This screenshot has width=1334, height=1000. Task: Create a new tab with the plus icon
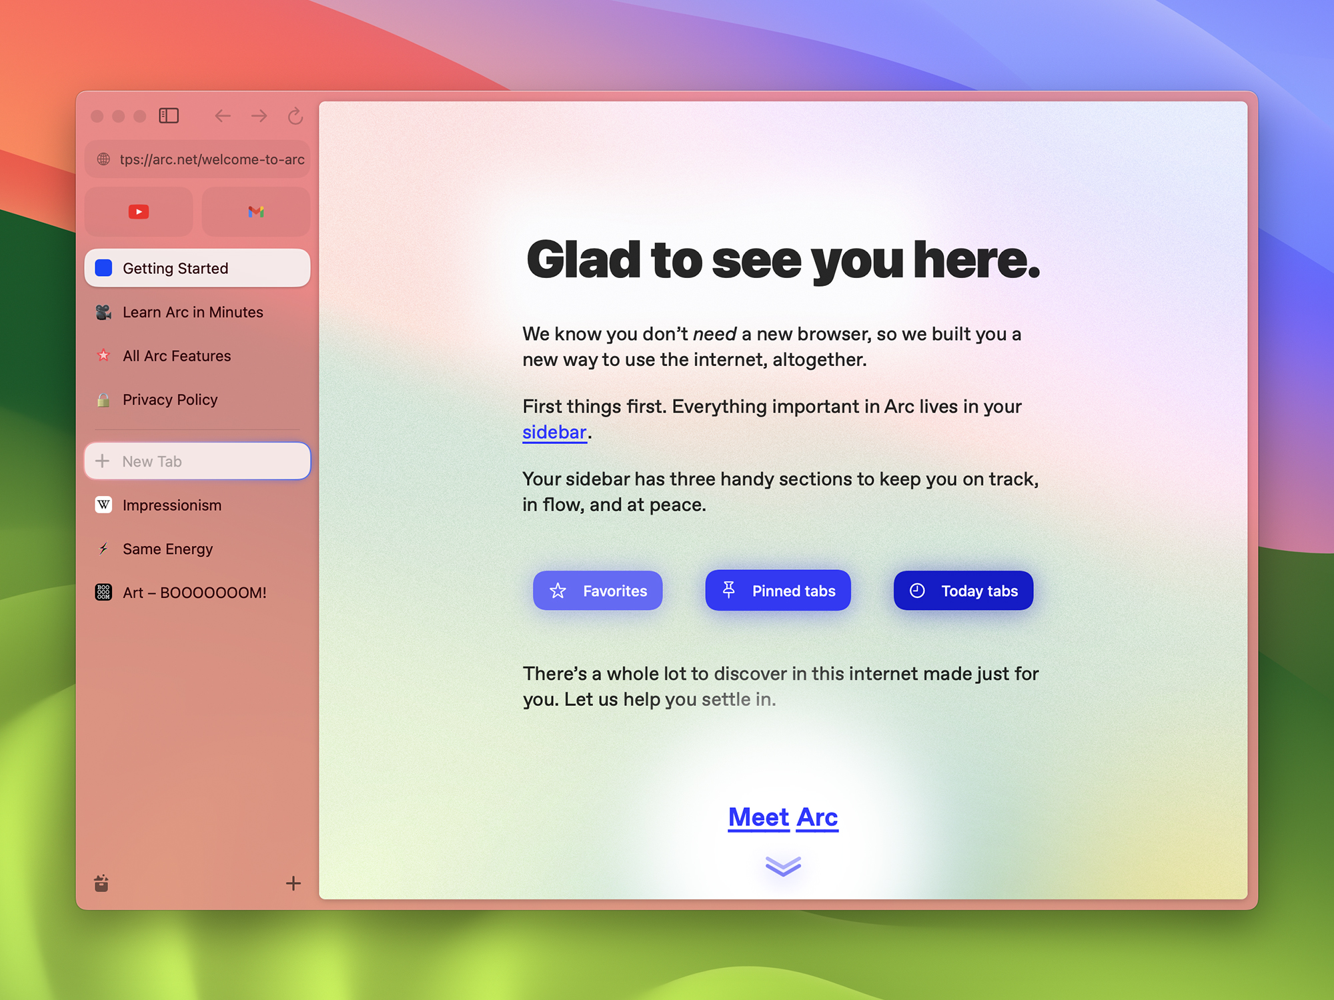[x=293, y=883]
